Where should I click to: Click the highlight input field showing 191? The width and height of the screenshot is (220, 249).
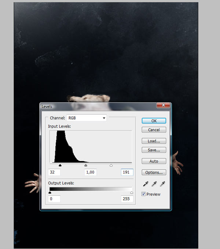[127, 172]
